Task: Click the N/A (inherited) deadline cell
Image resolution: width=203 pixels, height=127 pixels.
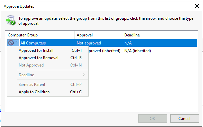Action: coord(138,51)
